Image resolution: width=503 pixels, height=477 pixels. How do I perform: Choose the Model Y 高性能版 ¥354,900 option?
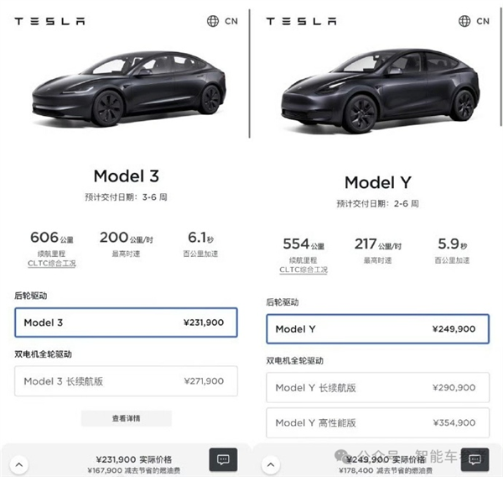coord(376,422)
